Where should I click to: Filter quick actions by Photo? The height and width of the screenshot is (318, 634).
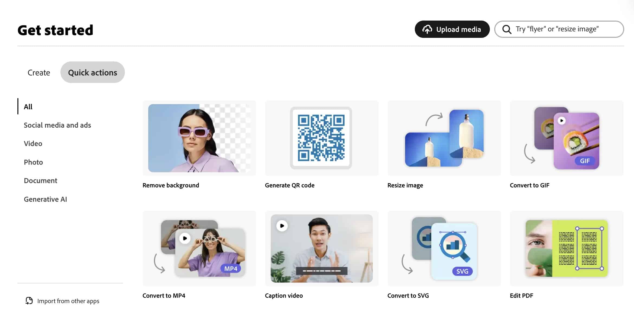pyautogui.click(x=33, y=162)
